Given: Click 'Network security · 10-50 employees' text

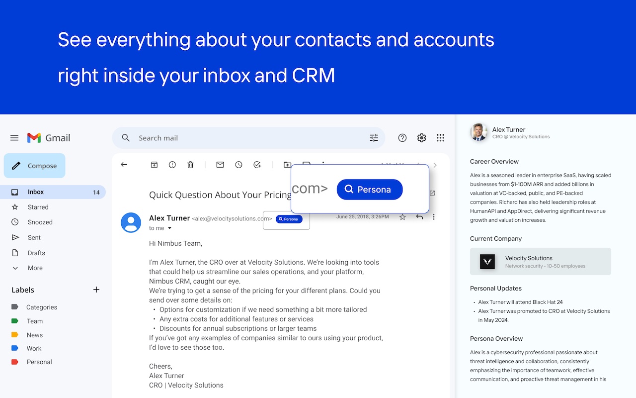Looking at the screenshot, I should click(x=546, y=266).
